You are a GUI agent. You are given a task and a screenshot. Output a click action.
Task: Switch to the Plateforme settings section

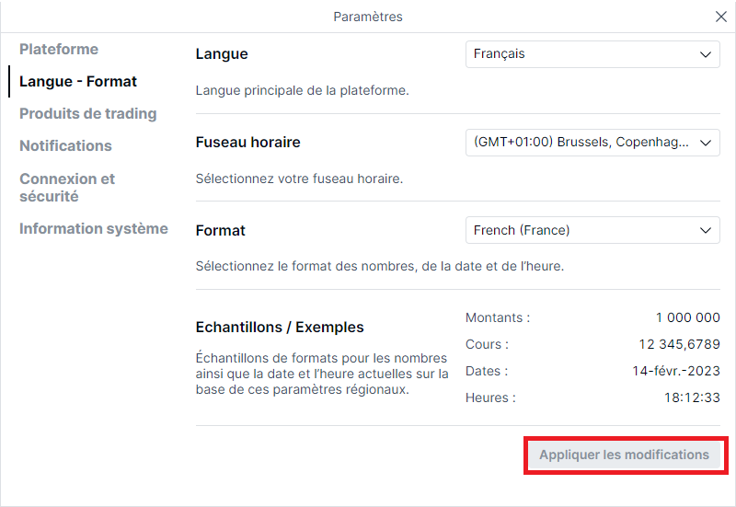click(x=59, y=50)
